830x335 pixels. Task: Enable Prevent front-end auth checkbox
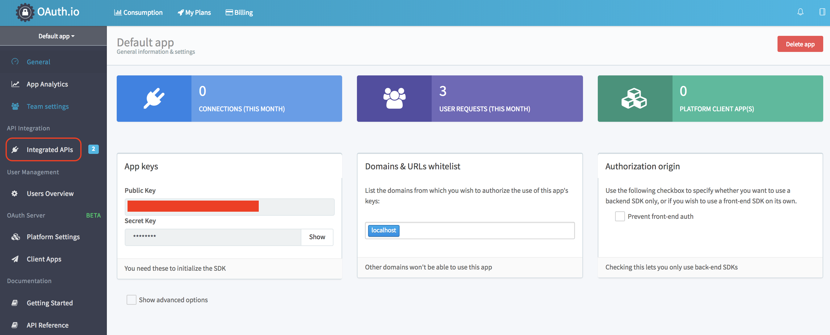tap(620, 216)
